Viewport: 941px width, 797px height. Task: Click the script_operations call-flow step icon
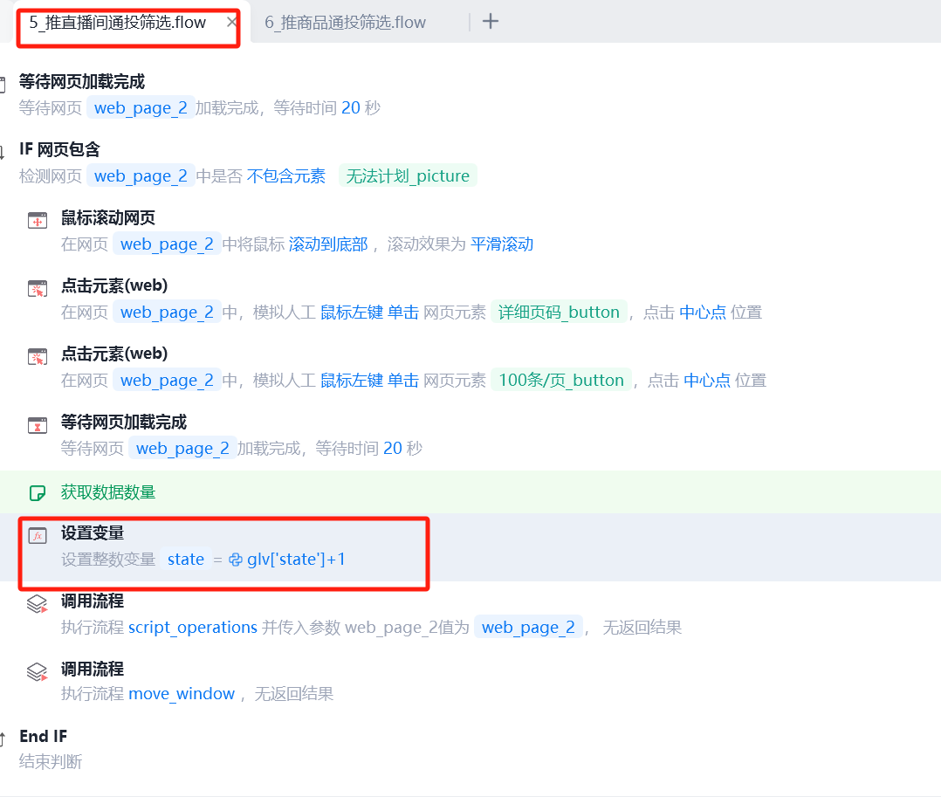pos(38,604)
